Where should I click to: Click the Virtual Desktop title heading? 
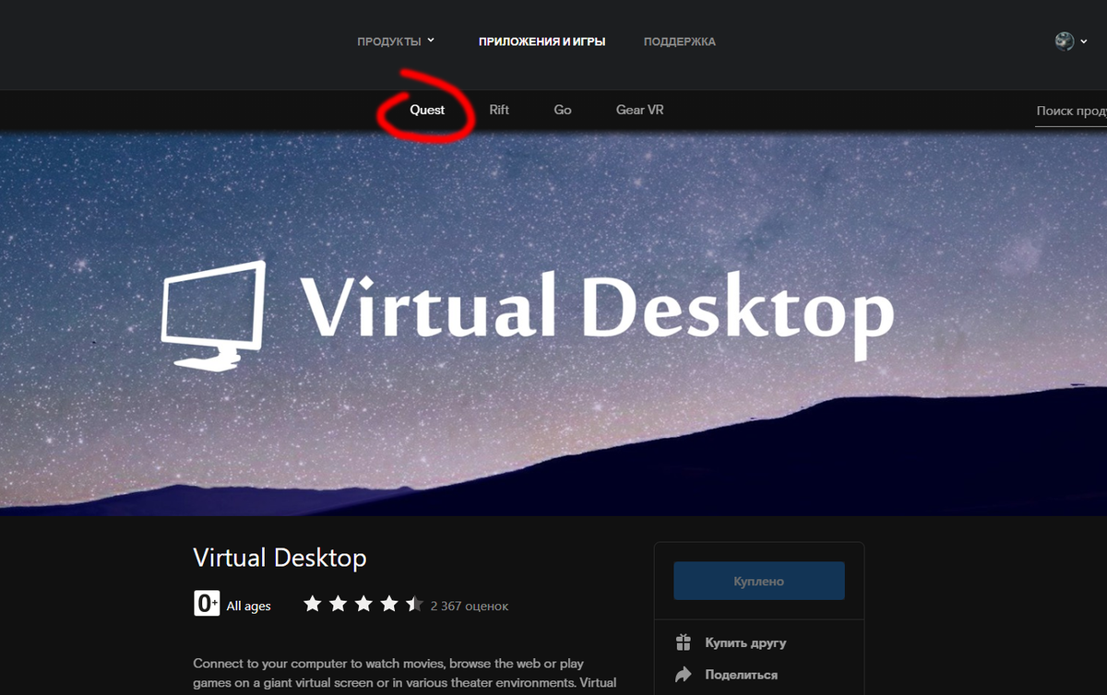[x=280, y=558]
